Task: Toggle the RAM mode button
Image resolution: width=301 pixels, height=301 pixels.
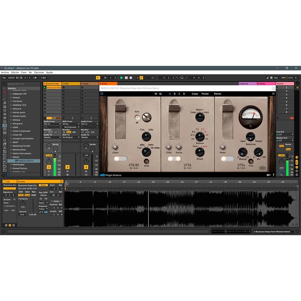Action: 34,195
